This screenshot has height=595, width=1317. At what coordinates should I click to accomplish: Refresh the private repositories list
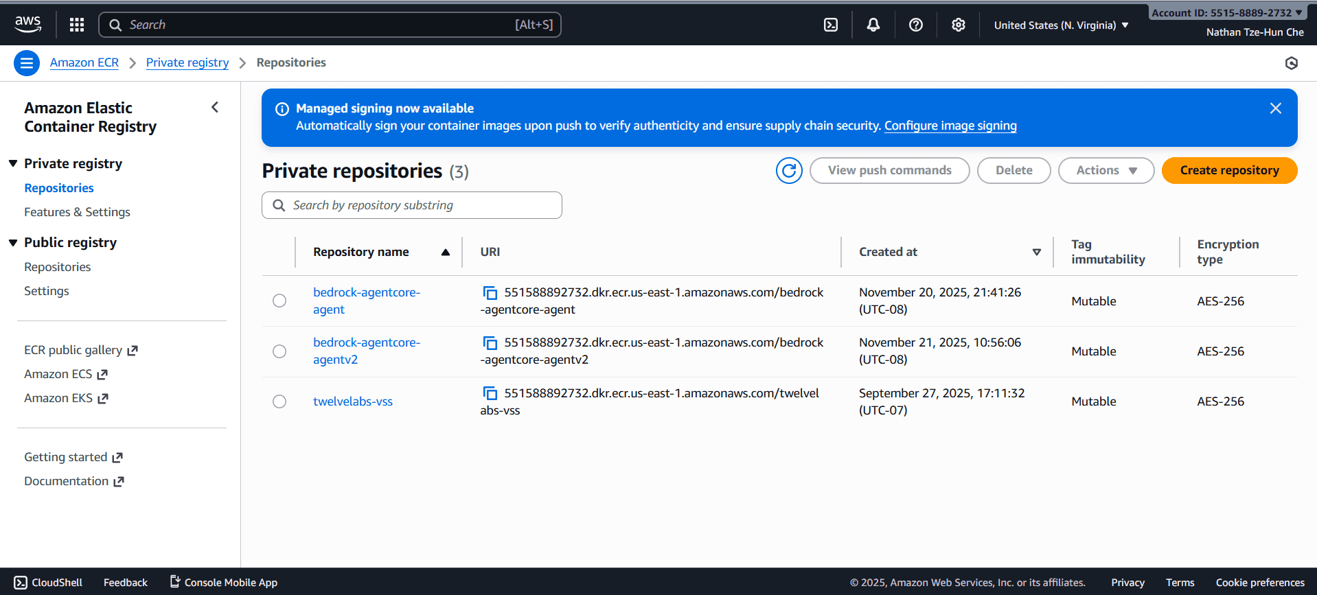point(789,170)
